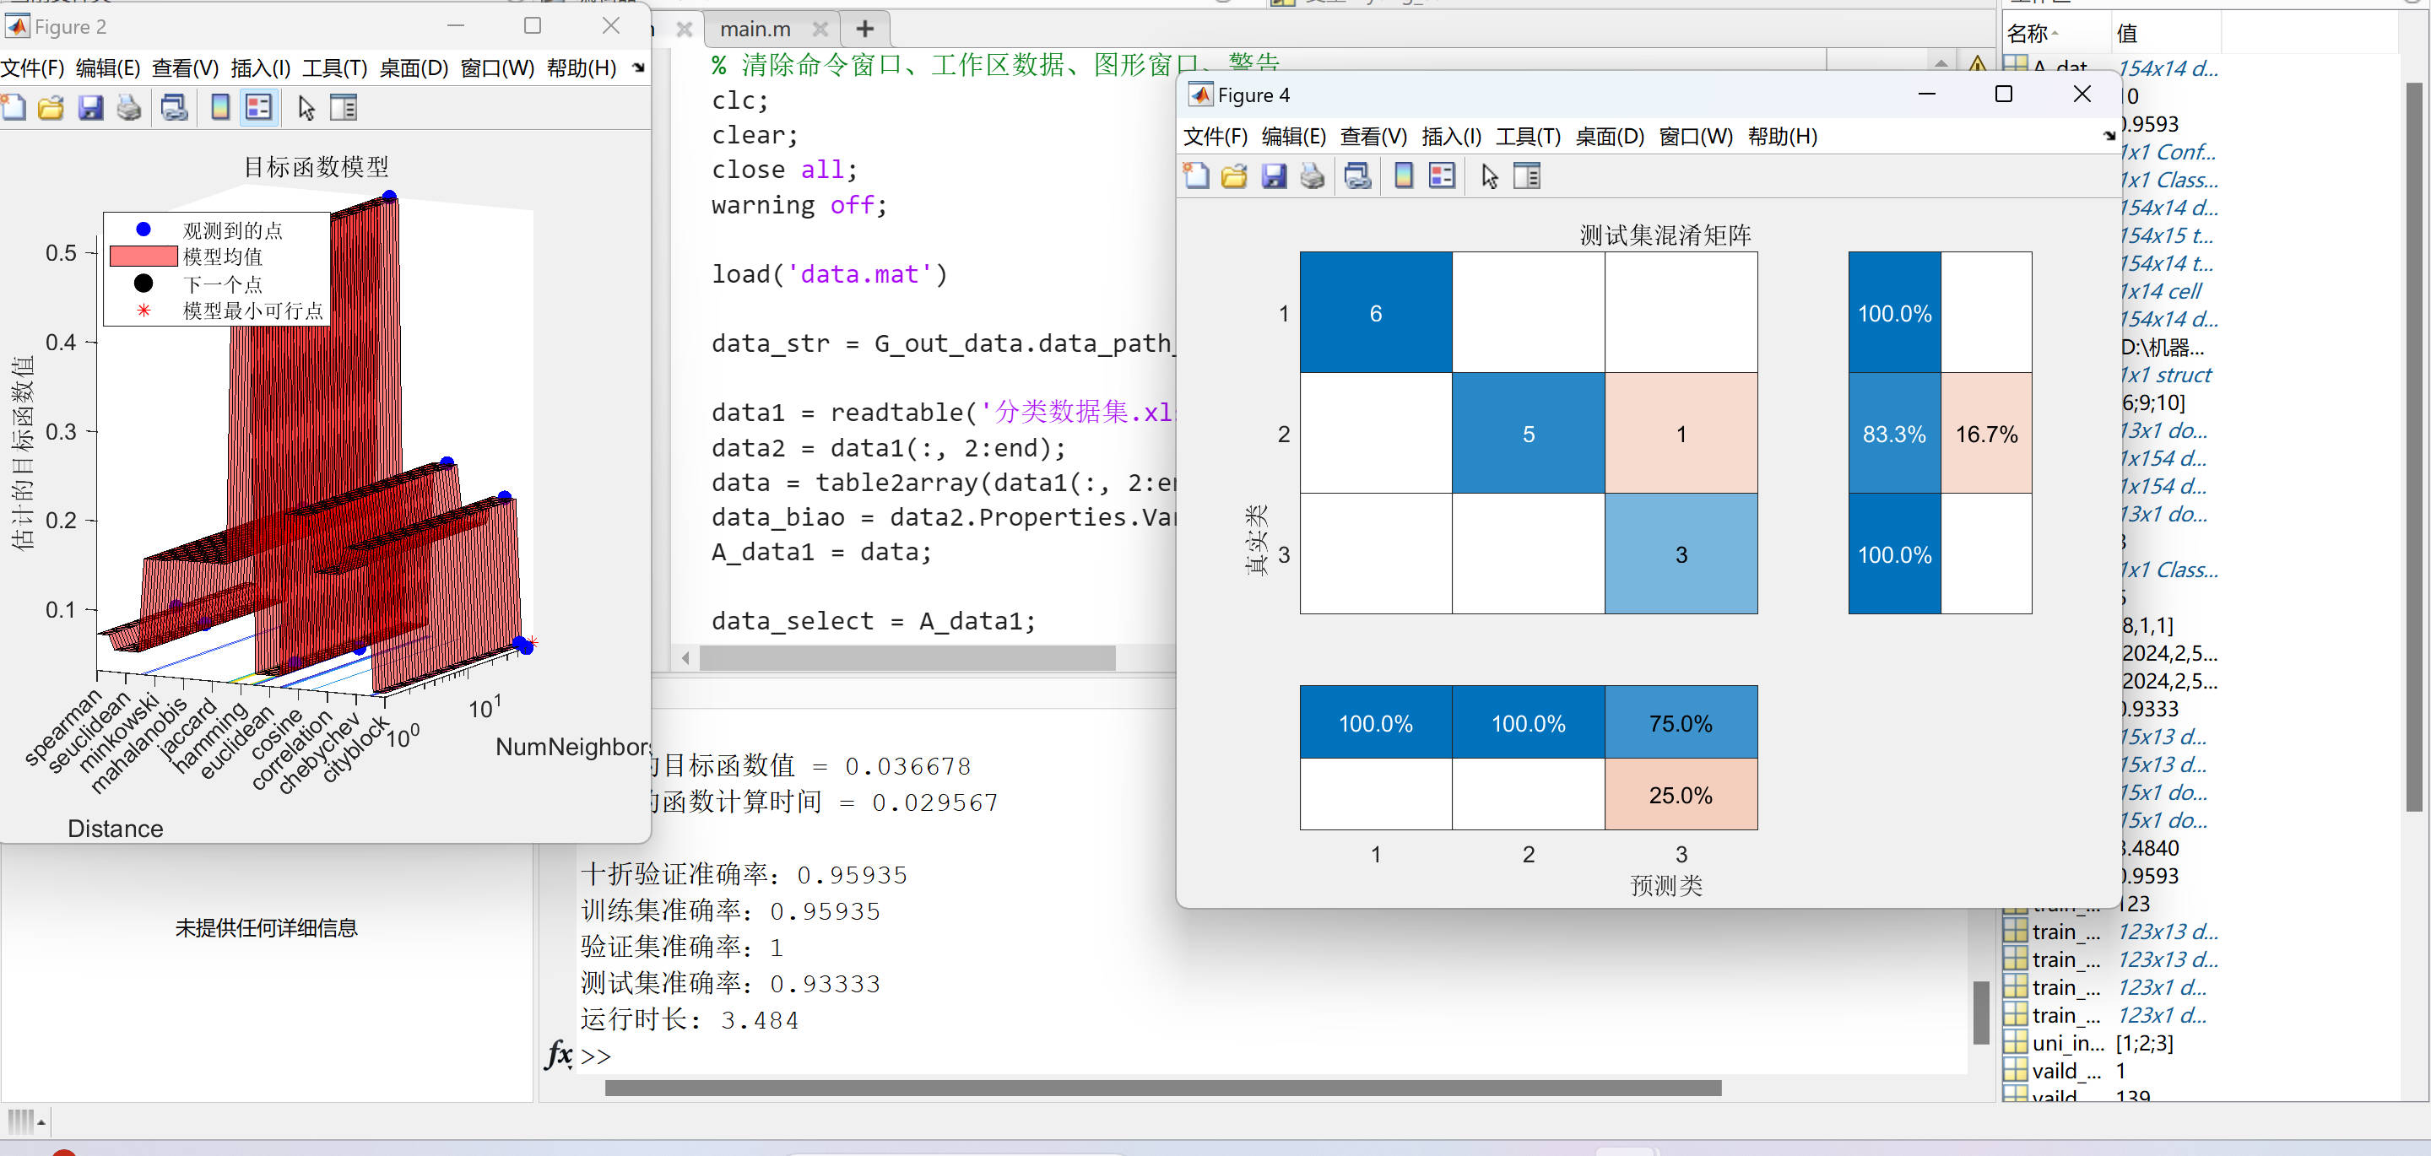Click the legend's red 模型均值 color patch
This screenshot has height=1156, width=2431.
(x=143, y=257)
